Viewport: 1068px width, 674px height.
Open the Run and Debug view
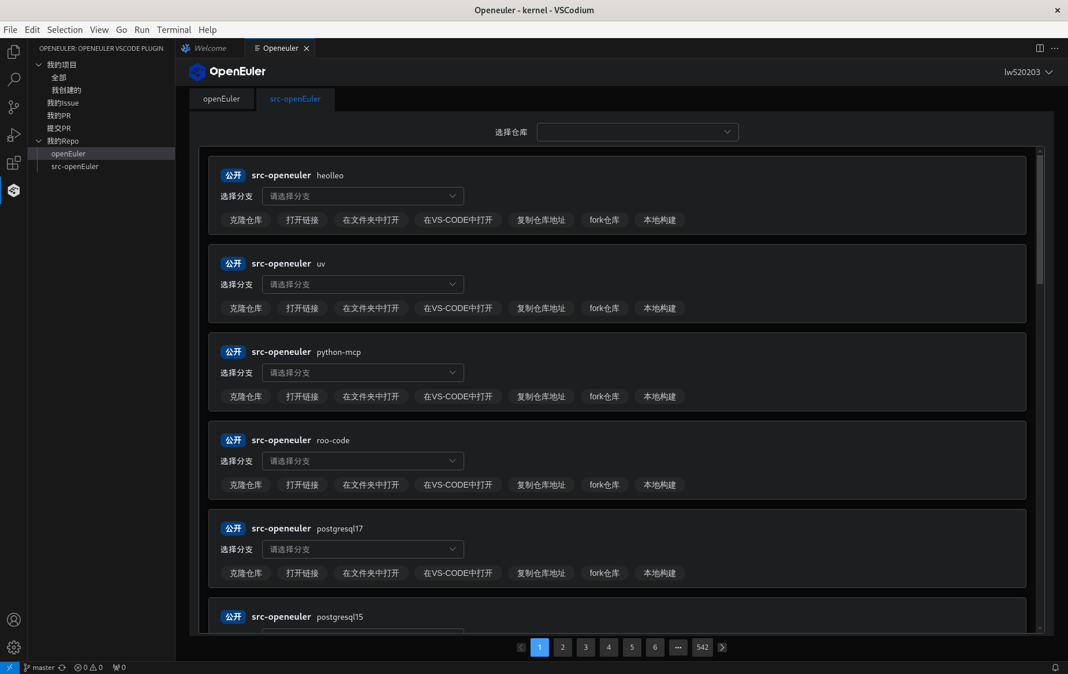tap(14, 135)
